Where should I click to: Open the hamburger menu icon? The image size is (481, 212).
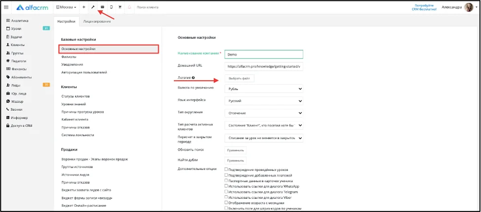pos(6,7)
